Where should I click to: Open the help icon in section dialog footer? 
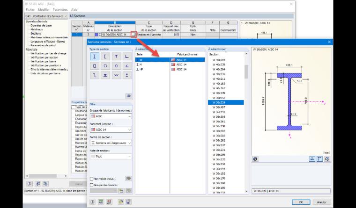tap(92, 202)
